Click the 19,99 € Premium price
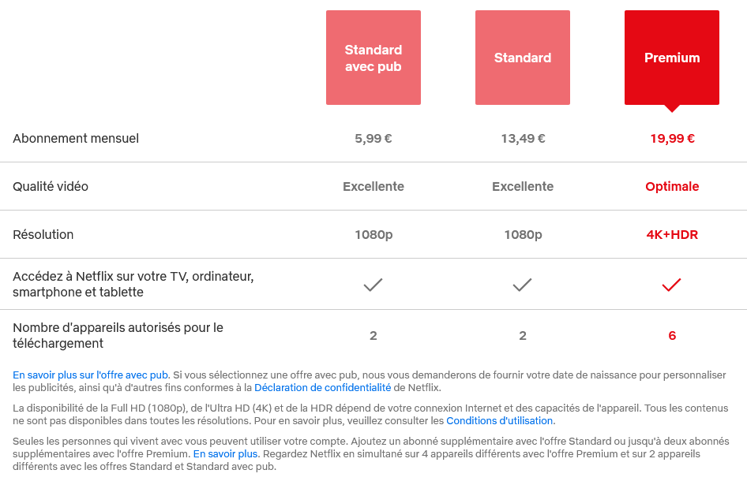The width and height of the screenshot is (747, 481). pyautogui.click(x=672, y=139)
